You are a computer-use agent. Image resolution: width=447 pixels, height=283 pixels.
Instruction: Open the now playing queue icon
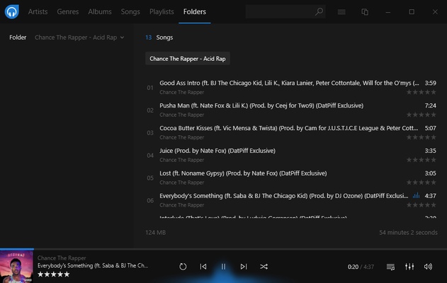tap(390, 267)
